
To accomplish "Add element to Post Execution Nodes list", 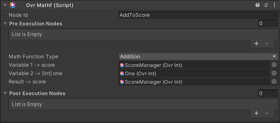I will point(256,113).
